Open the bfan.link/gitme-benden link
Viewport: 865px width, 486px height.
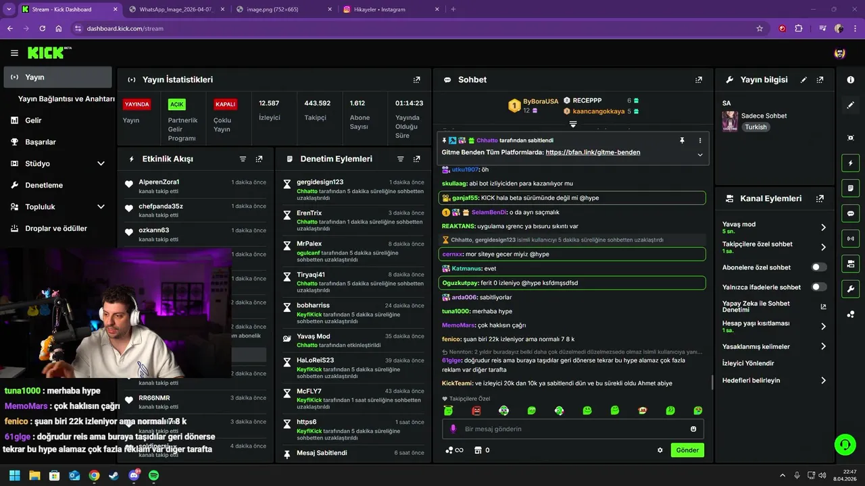(593, 153)
